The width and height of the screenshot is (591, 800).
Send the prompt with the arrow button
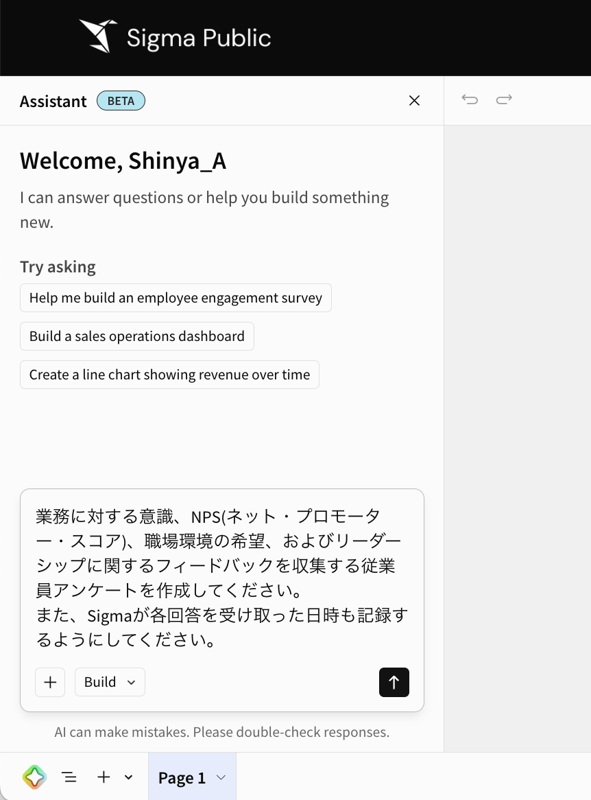pyautogui.click(x=394, y=682)
